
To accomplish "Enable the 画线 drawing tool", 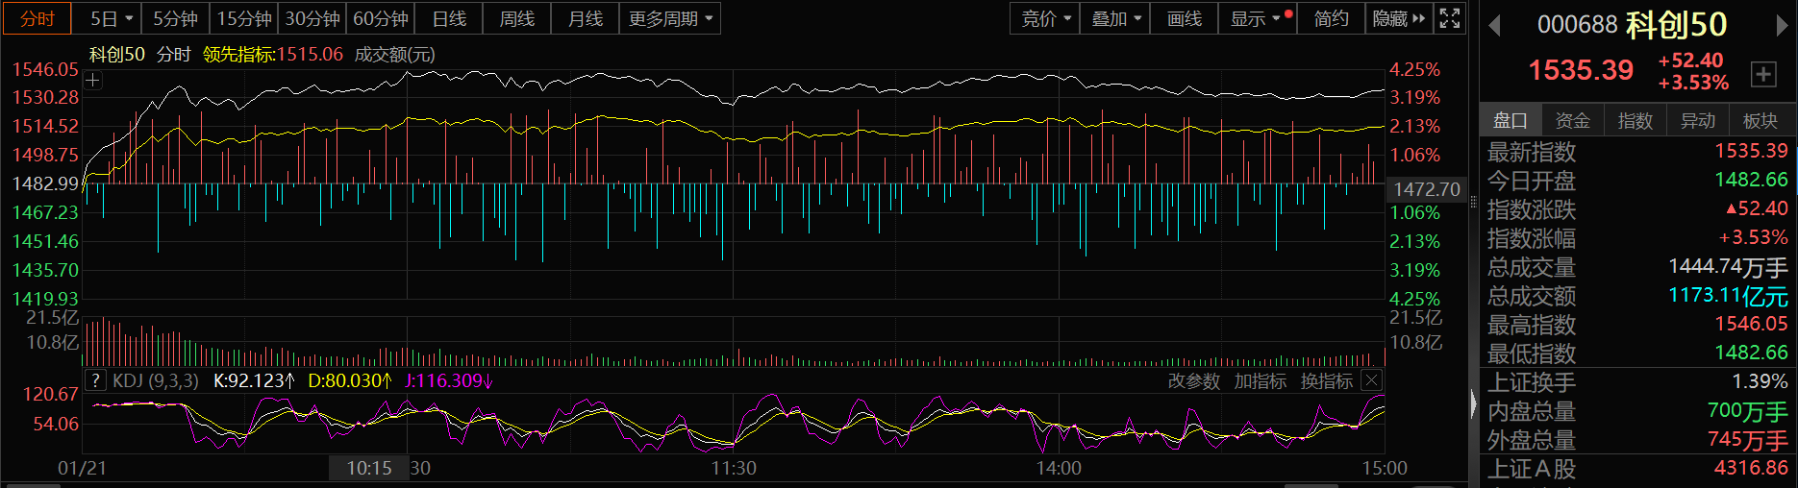I will point(1184,18).
